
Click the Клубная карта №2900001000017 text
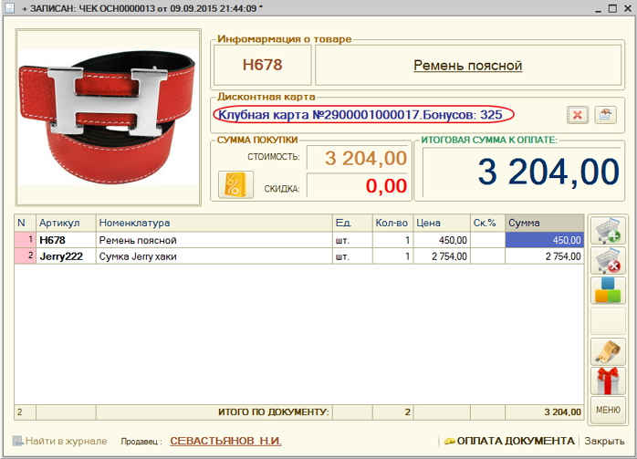pyautogui.click(x=318, y=115)
